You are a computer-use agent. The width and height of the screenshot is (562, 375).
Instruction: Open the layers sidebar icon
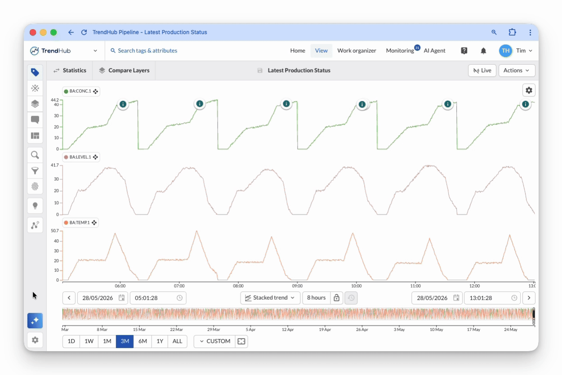point(35,104)
